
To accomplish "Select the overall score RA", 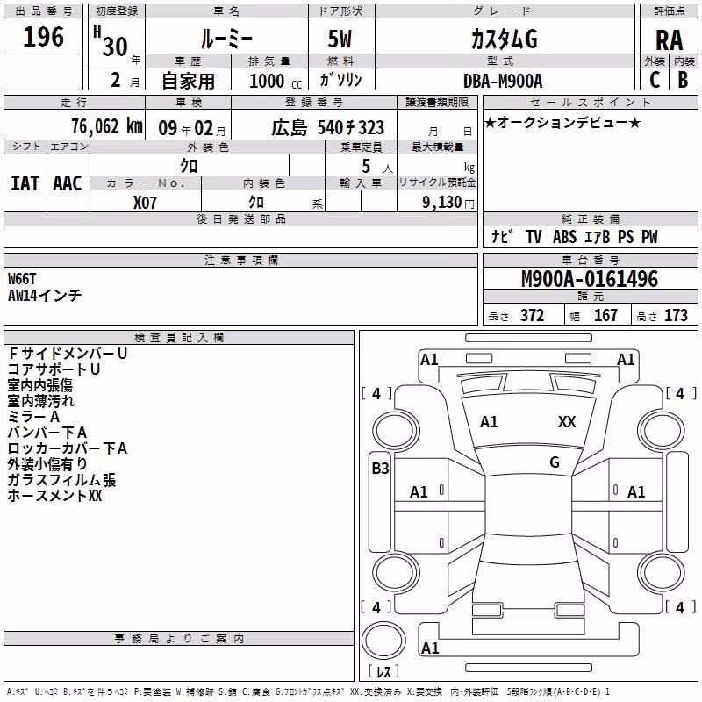I will 670,40.
